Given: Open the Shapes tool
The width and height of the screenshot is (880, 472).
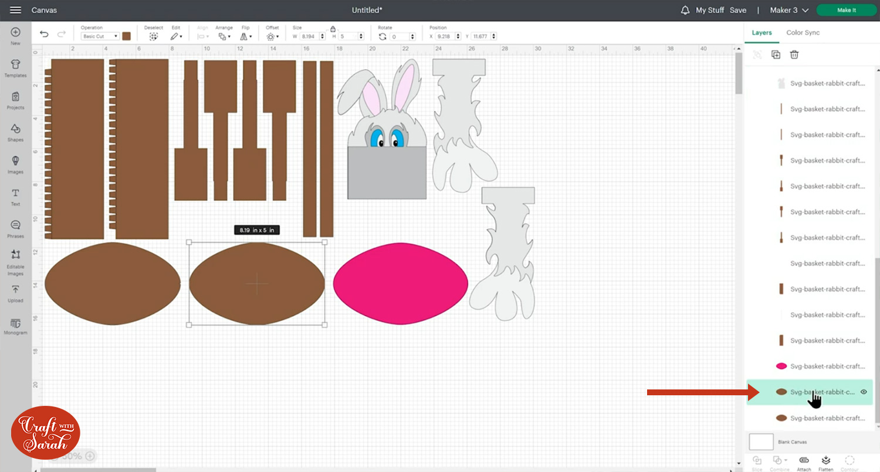Looking at the screenshot, I should coord(15,132).
